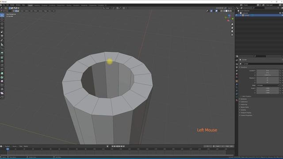The image size is (283, 159).
Task: Select the Shrink/Fatten tool
Action: coord(2,89)
